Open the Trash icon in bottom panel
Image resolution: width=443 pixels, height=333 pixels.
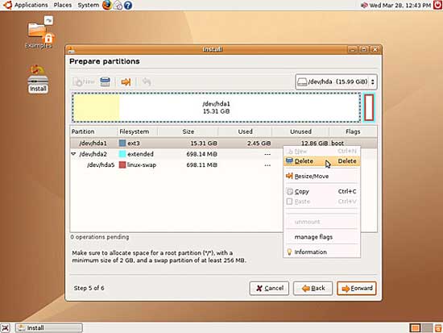pos(438,328)
